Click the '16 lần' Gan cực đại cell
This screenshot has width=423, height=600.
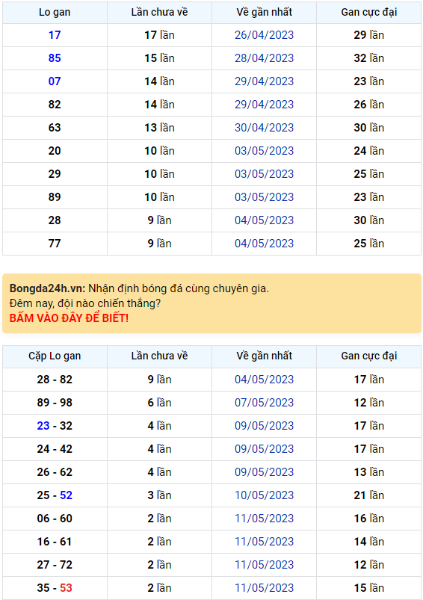(x=369, y=519)
